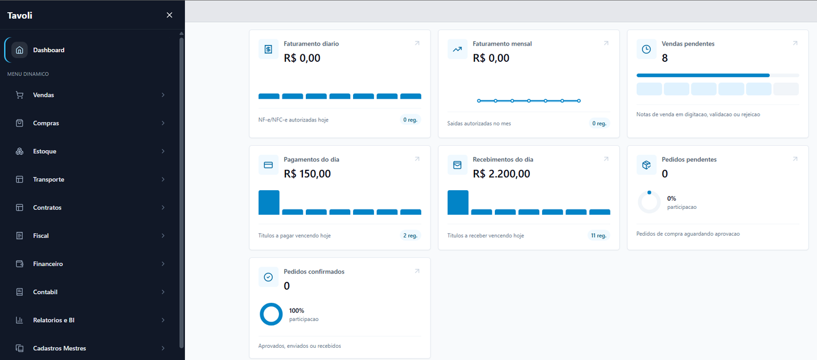Open Pedidos confirmados details arrow
This screenshot has width=817, height=360.
(417, 271)
